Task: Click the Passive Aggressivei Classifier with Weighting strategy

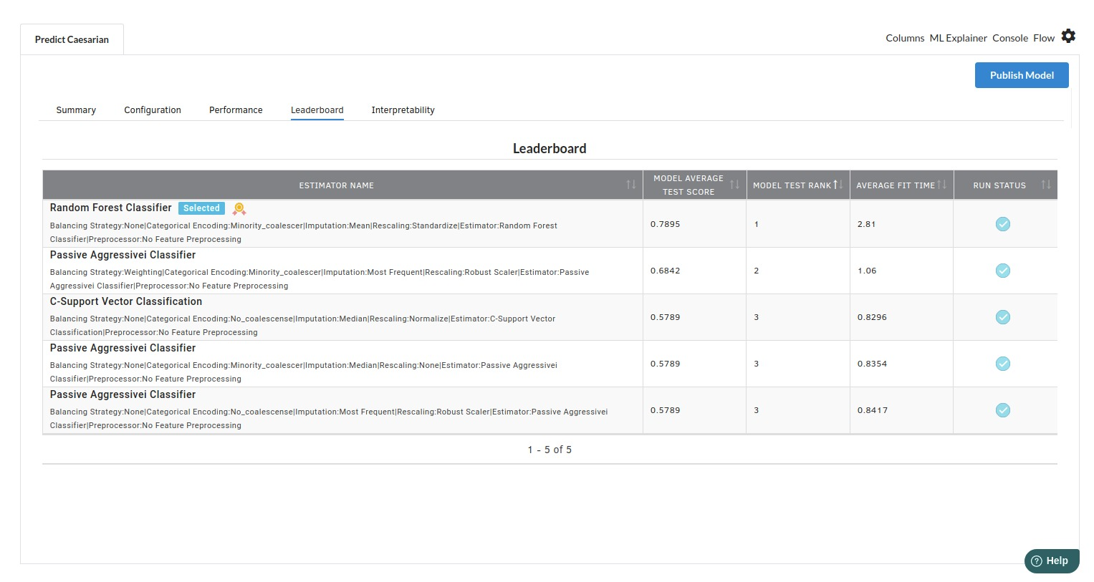Action: tap(123, 255)
